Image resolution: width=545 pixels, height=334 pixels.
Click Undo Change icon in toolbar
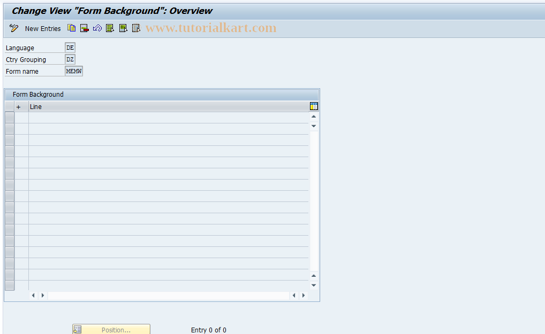coord(97,28)
